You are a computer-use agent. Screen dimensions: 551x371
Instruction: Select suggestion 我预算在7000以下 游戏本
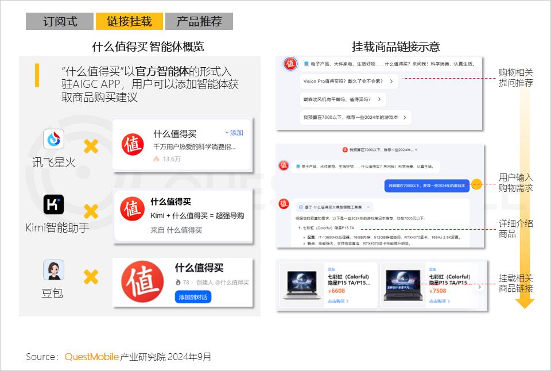(355, 118)
